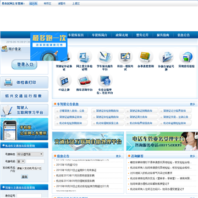Switch to the 诸暨市 DMV link
The width and height of the screenshot is (198, 198).
pos(62,3)
